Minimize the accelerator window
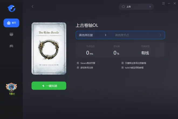Image resolution: width=178 pixels, height=119 pixels. point(169,3)
